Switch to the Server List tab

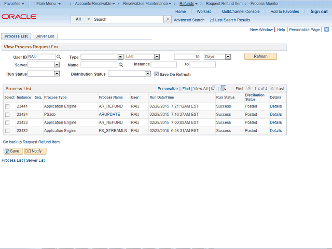point(45,36)
